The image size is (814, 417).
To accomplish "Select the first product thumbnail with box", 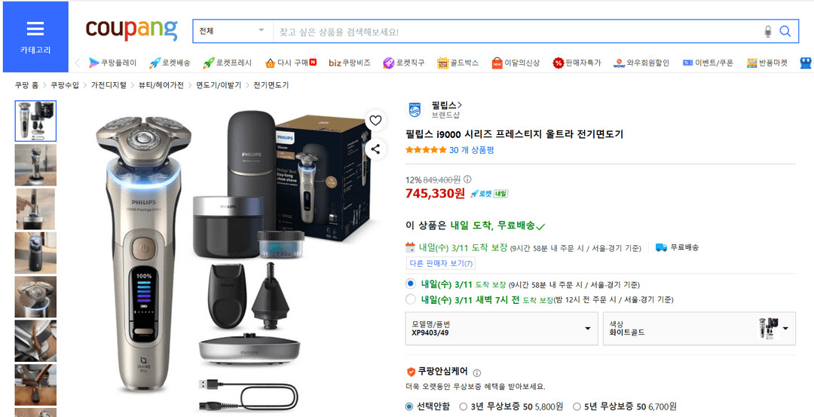I will coord(36,121).
